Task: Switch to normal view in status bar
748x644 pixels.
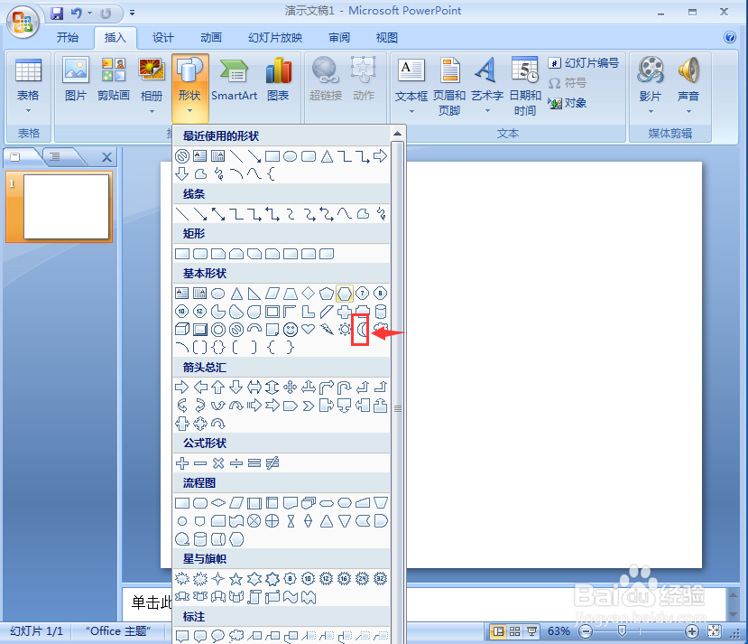Action: 497,631
